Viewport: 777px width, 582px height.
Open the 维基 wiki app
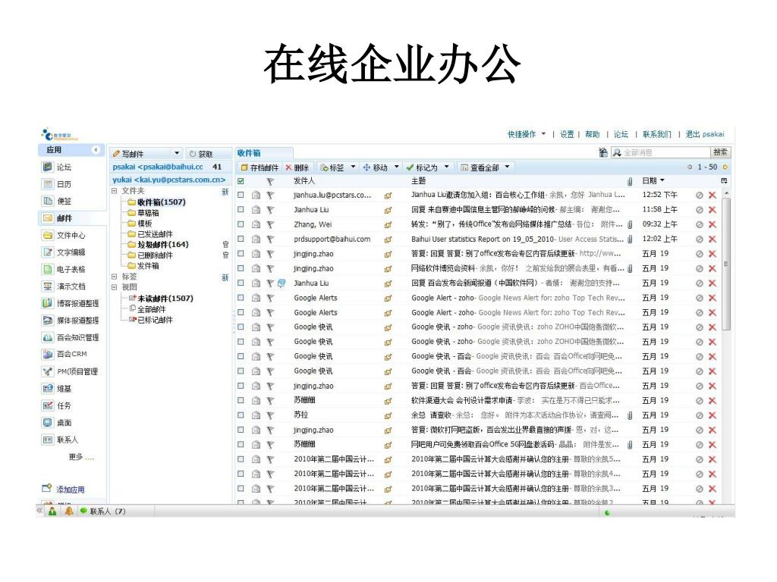point(56,389)
